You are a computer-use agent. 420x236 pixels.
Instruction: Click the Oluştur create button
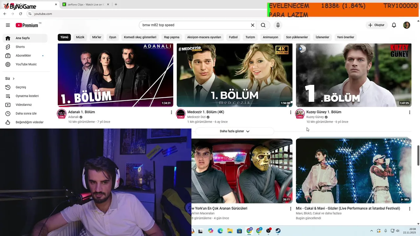coord(376,25)
